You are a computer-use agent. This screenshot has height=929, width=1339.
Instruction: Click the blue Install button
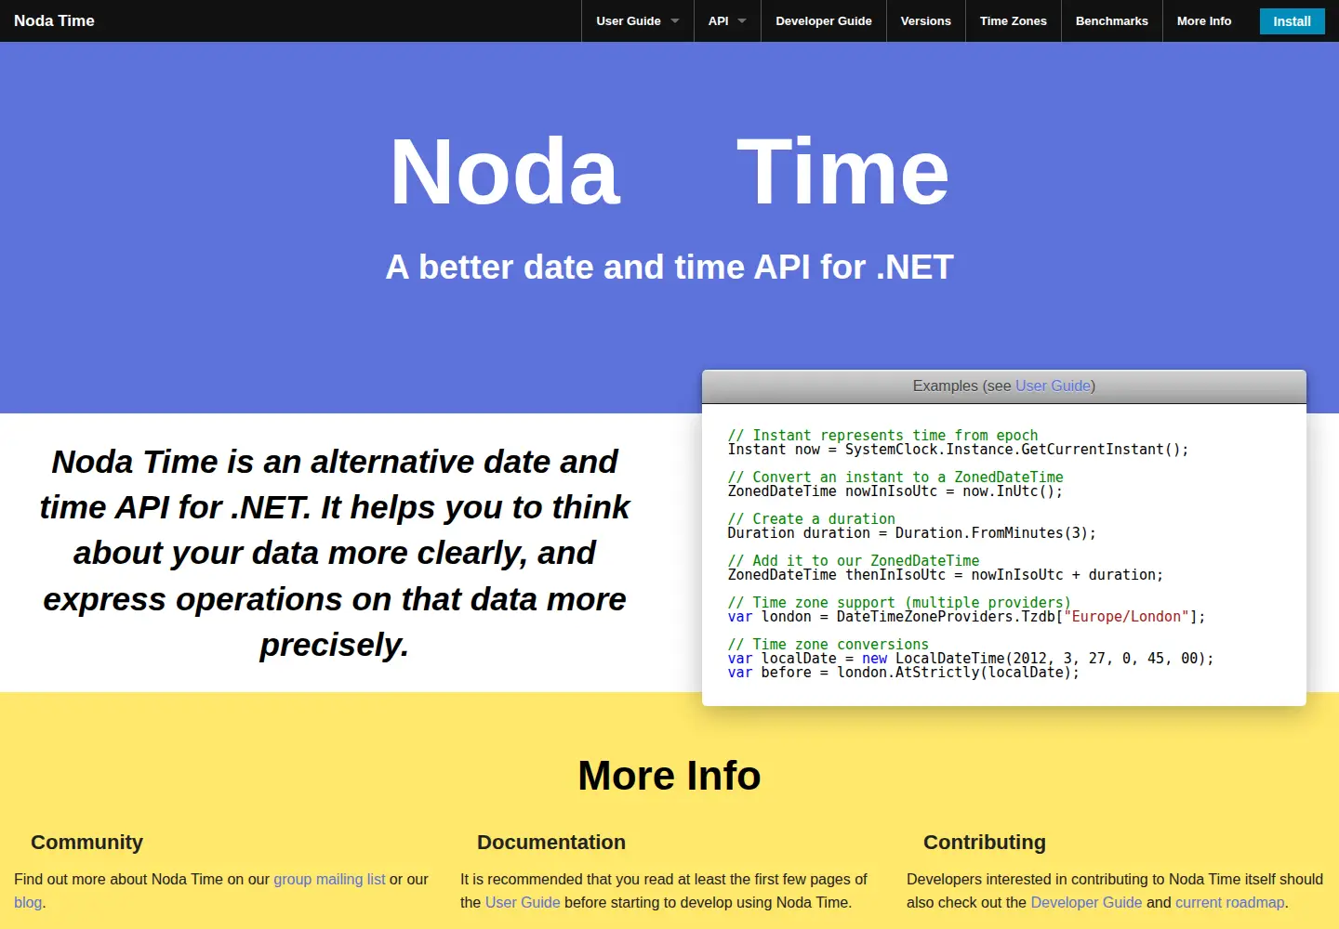(1293, 20)
